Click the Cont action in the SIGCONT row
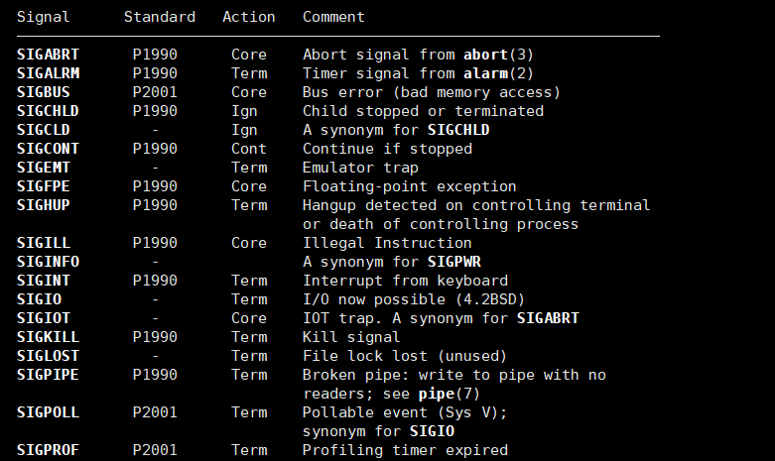The width and height of the screenshot is (775, 461). 249,149
